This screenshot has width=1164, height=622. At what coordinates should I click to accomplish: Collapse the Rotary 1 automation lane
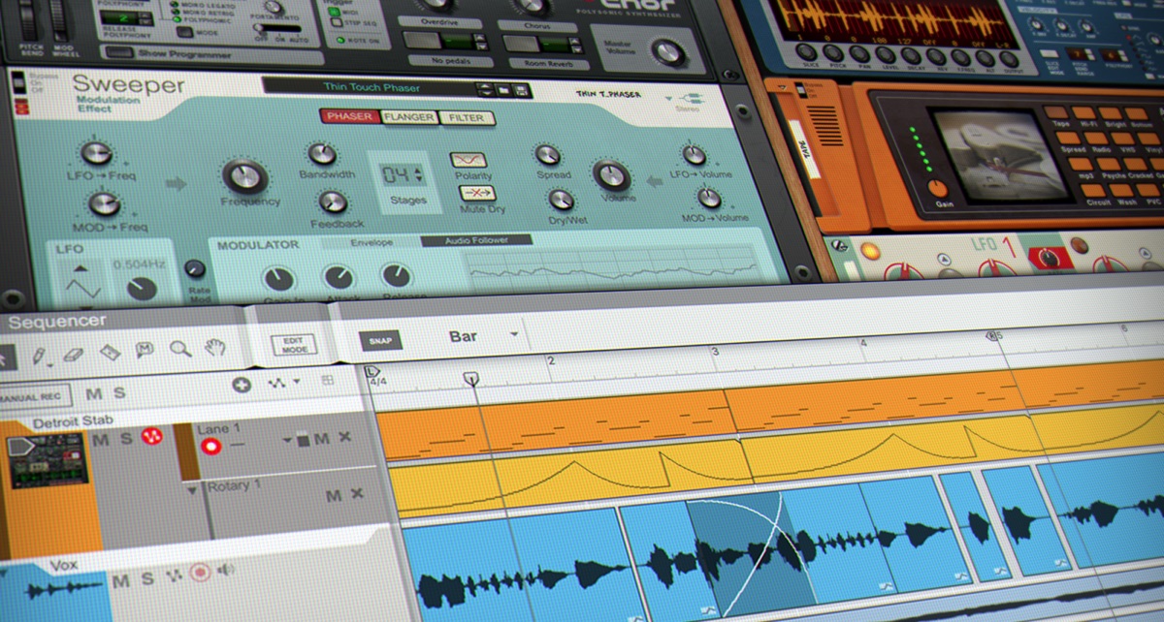pyautogui.click(x=192, y=488)
